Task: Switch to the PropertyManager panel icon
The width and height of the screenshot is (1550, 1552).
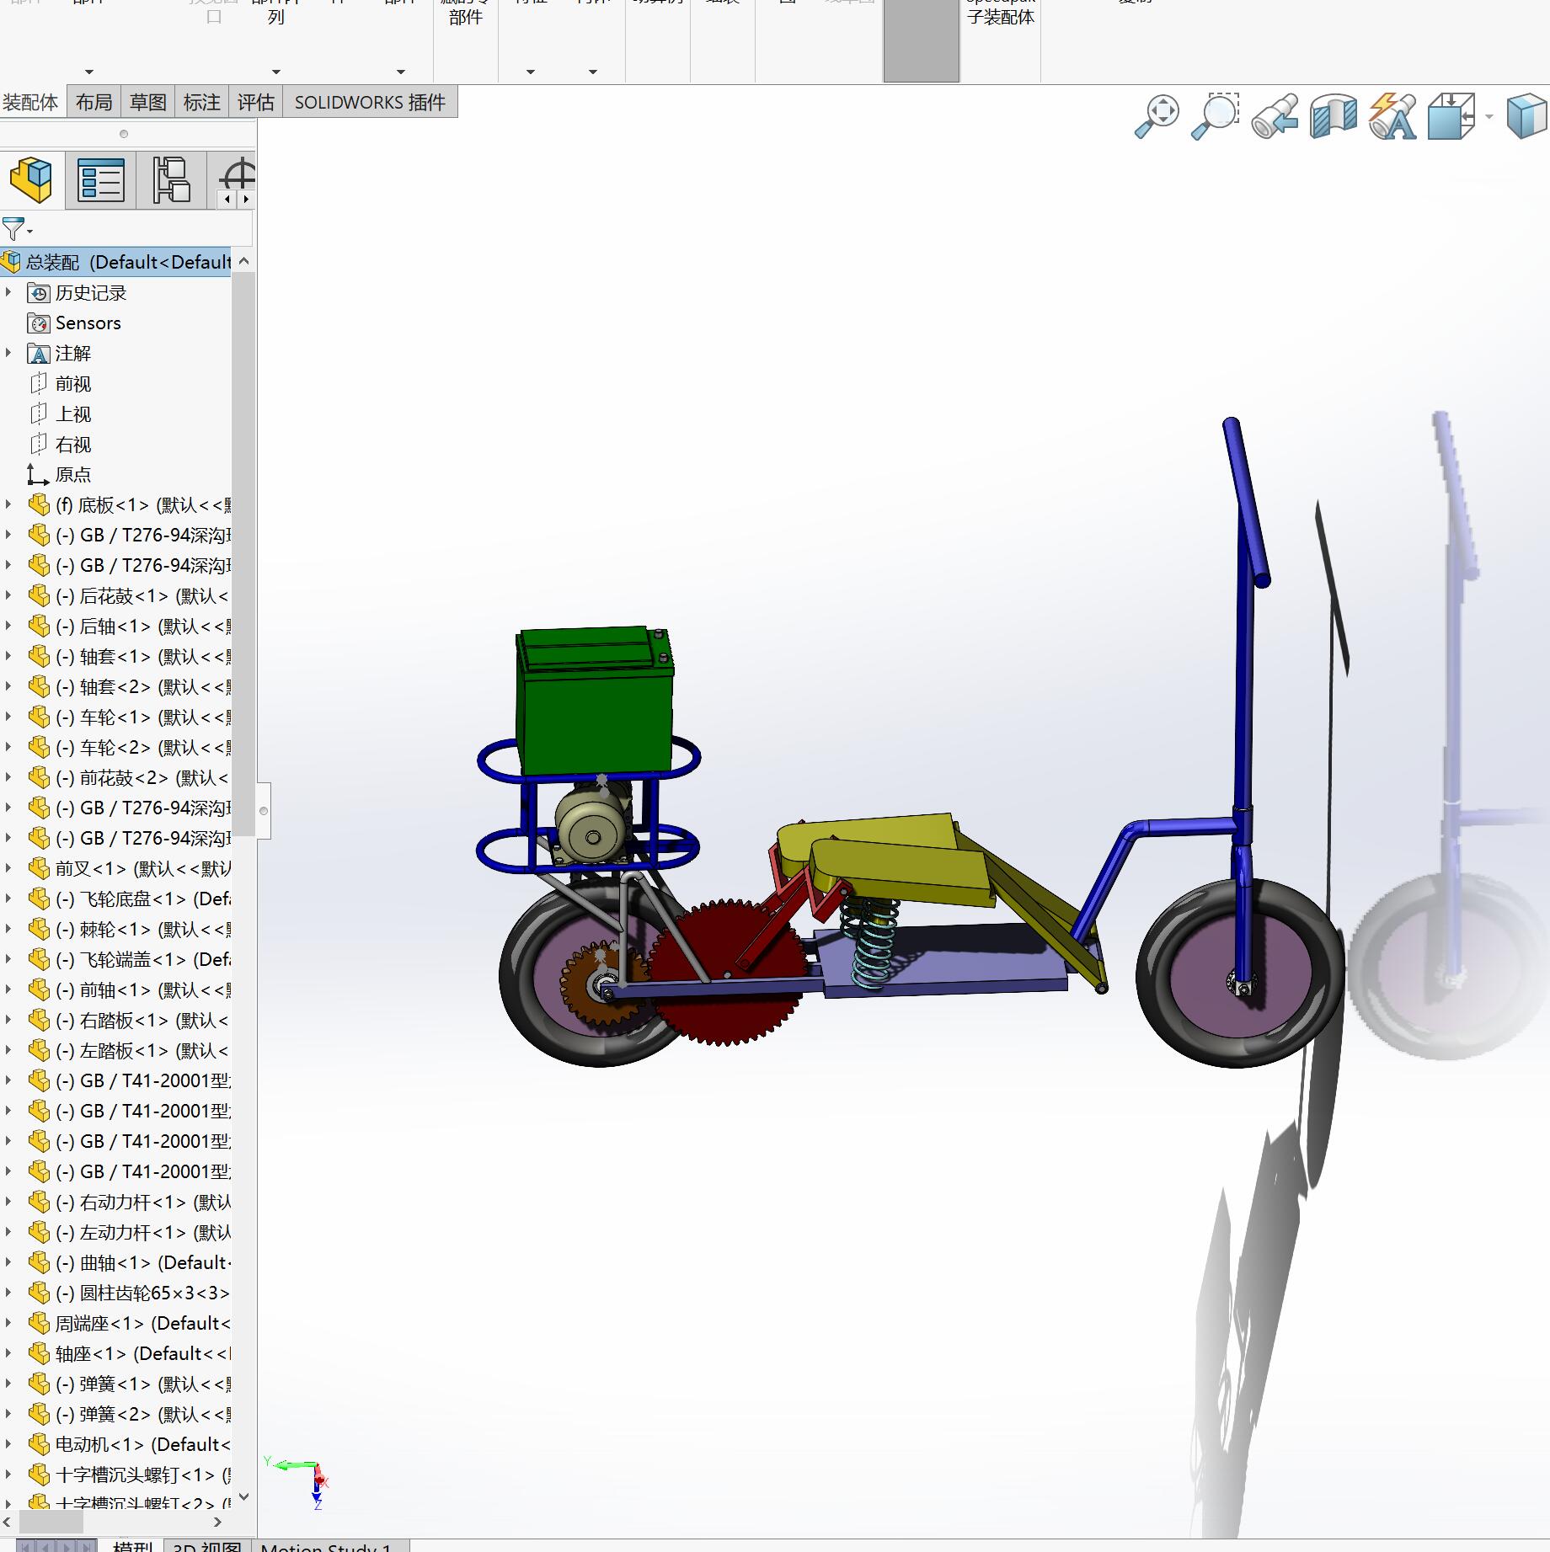Action: (x=101, y=180)
